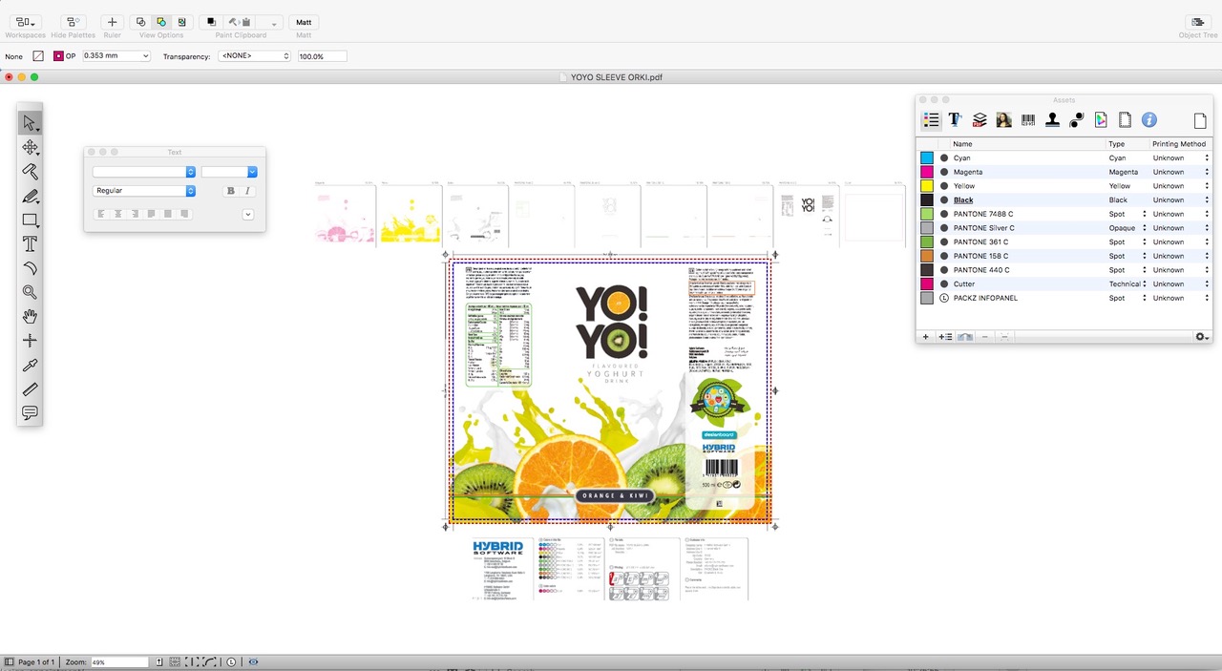
Task: Select the PACKZ INFOPANEL row
Action: tap(1064, 298)
